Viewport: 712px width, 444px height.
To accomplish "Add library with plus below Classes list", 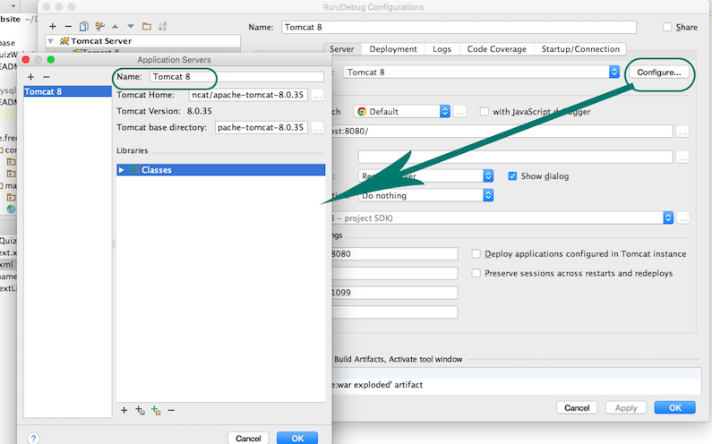I will coord(124,410).
